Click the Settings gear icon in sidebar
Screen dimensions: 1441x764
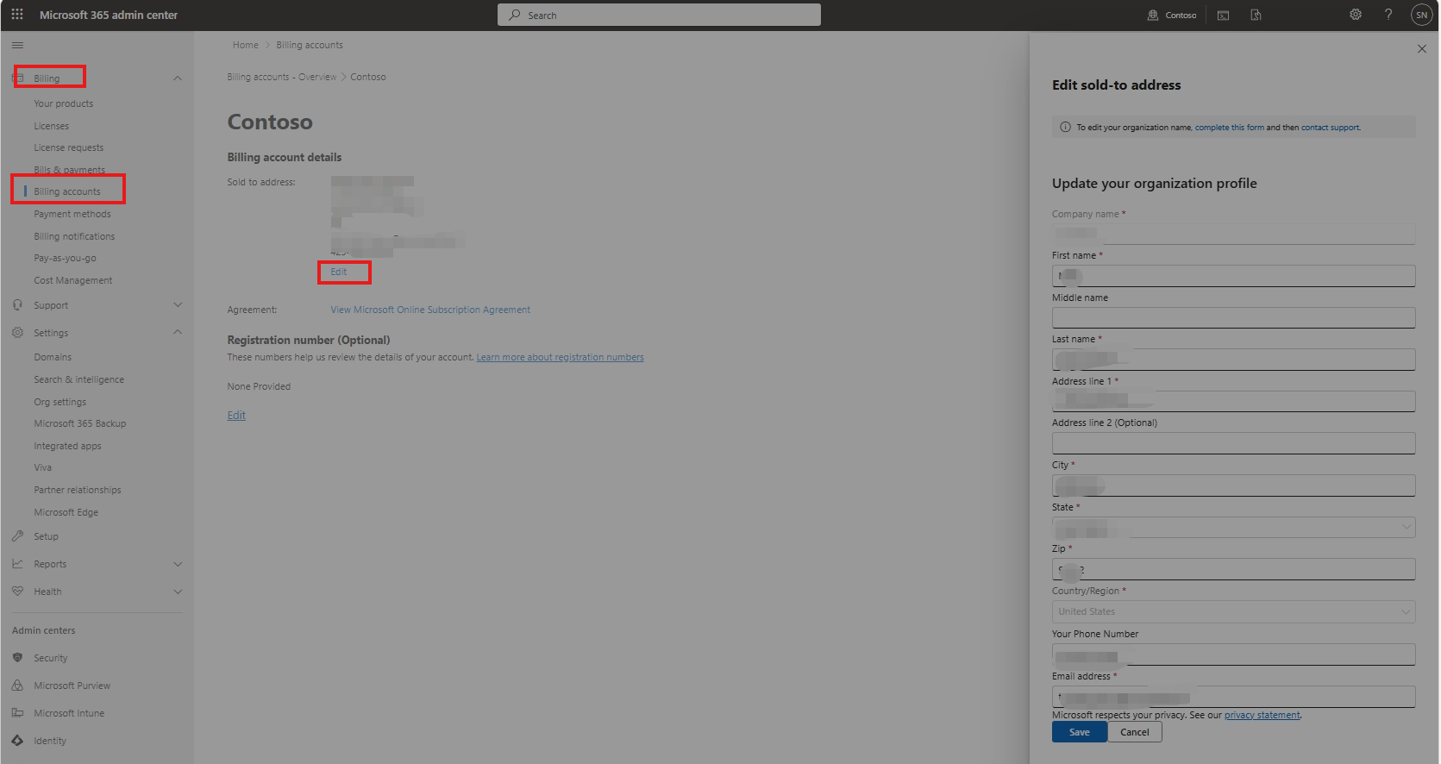17,333
